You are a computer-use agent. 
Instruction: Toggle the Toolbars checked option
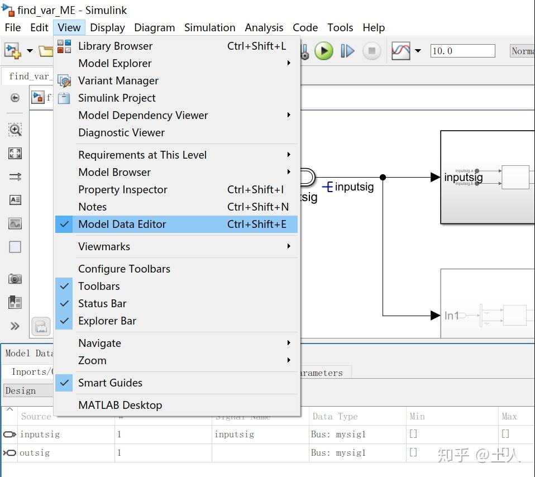176,286
